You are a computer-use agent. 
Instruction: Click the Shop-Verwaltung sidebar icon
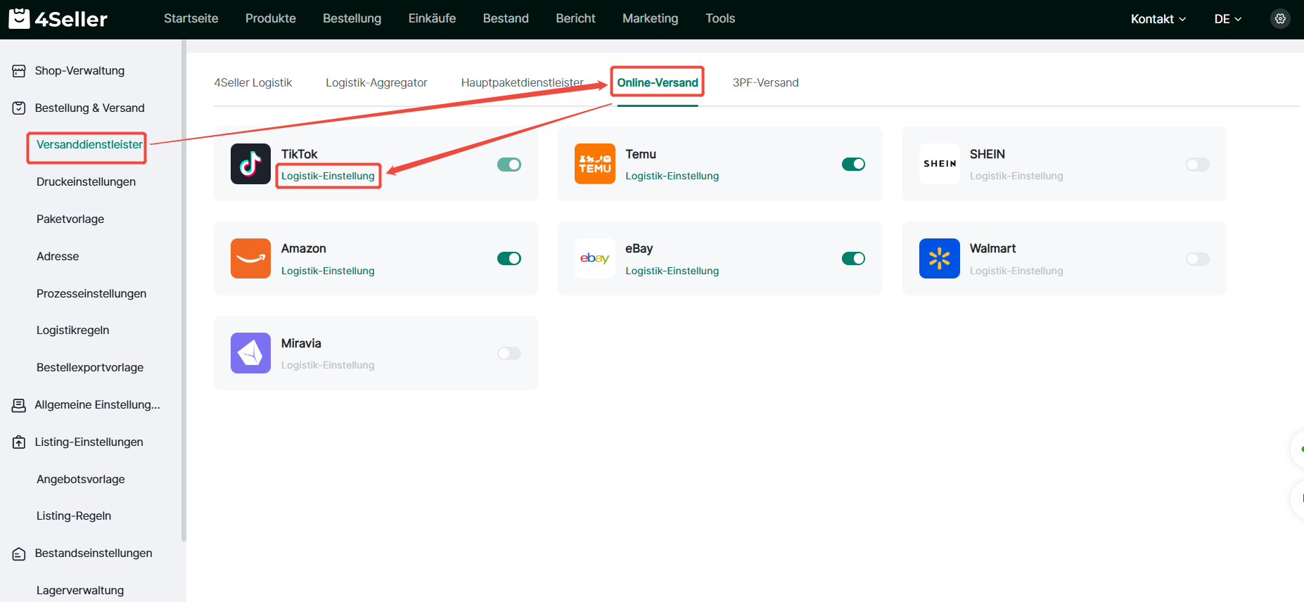(x=19, y=71)
